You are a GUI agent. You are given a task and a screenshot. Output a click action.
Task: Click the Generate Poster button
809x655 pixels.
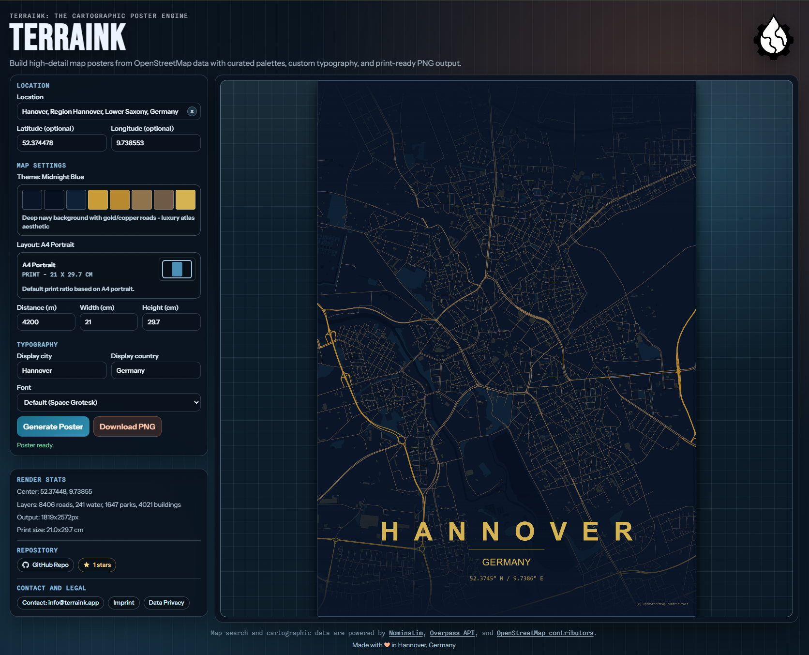[x=53, y=427]
